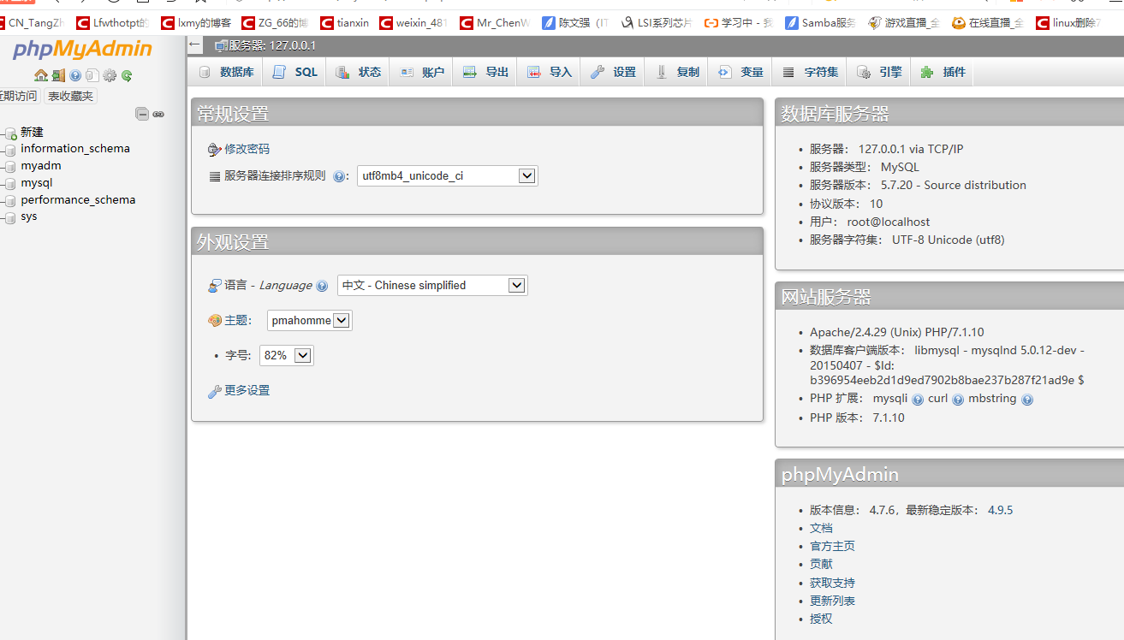The height and width of the screenshot is (640, 1124).
Task: Collapse all tree nodes with minus icon
Action: [143, 114]
